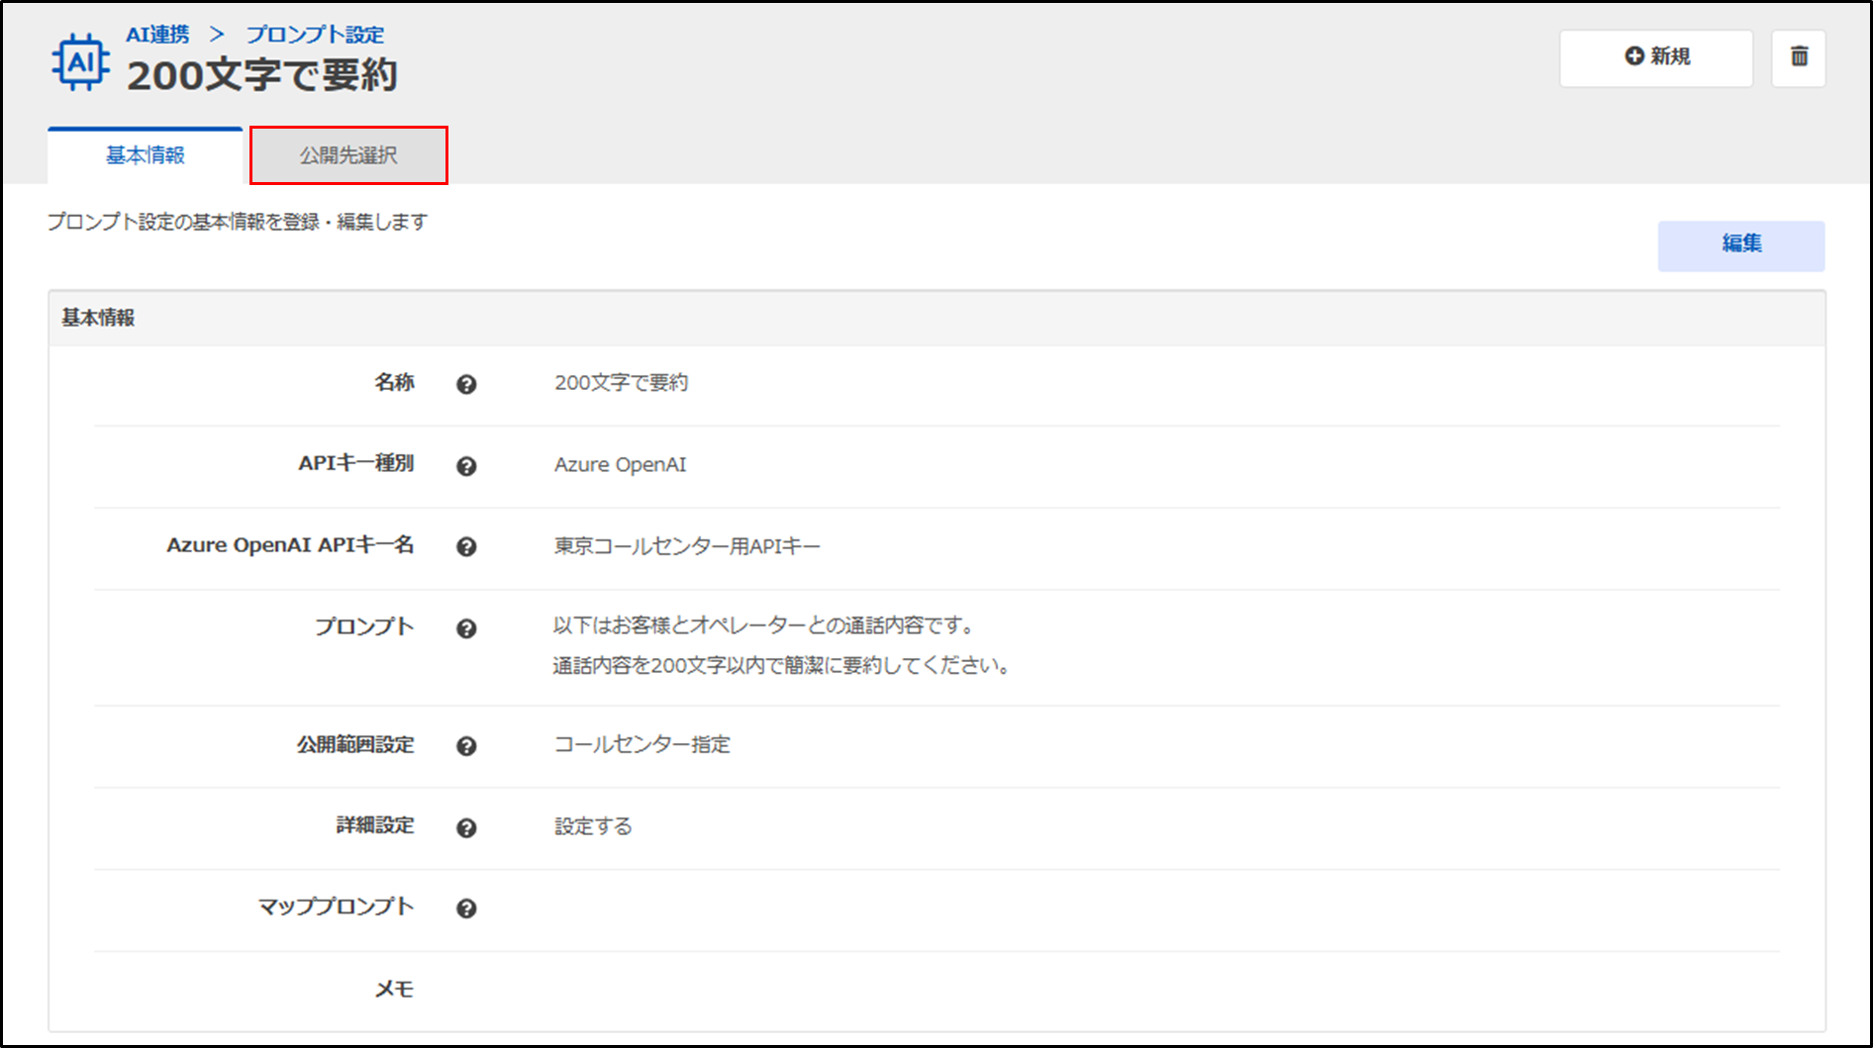Switch to the 公開先選択 tab
The image size is (1873, 1048).
[348, 155]
